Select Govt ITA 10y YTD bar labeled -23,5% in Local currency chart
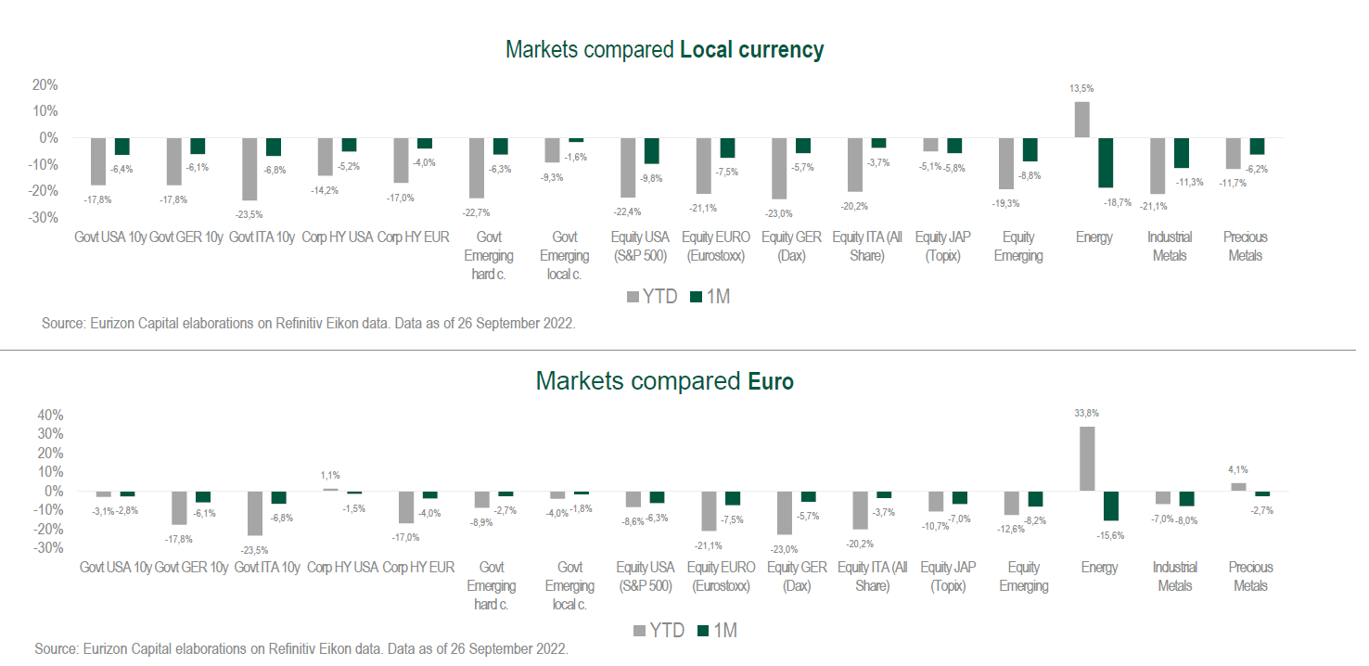The height and width of the screenshot is (666, 1369). 249,169
